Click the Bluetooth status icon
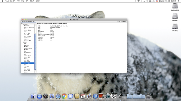Viewport: 181px width, 101px height. tap(136, 1)
